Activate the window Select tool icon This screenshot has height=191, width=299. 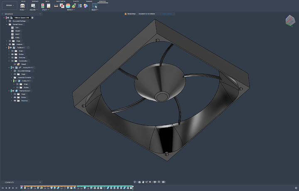pyautogui.click(x=95, y=6)
